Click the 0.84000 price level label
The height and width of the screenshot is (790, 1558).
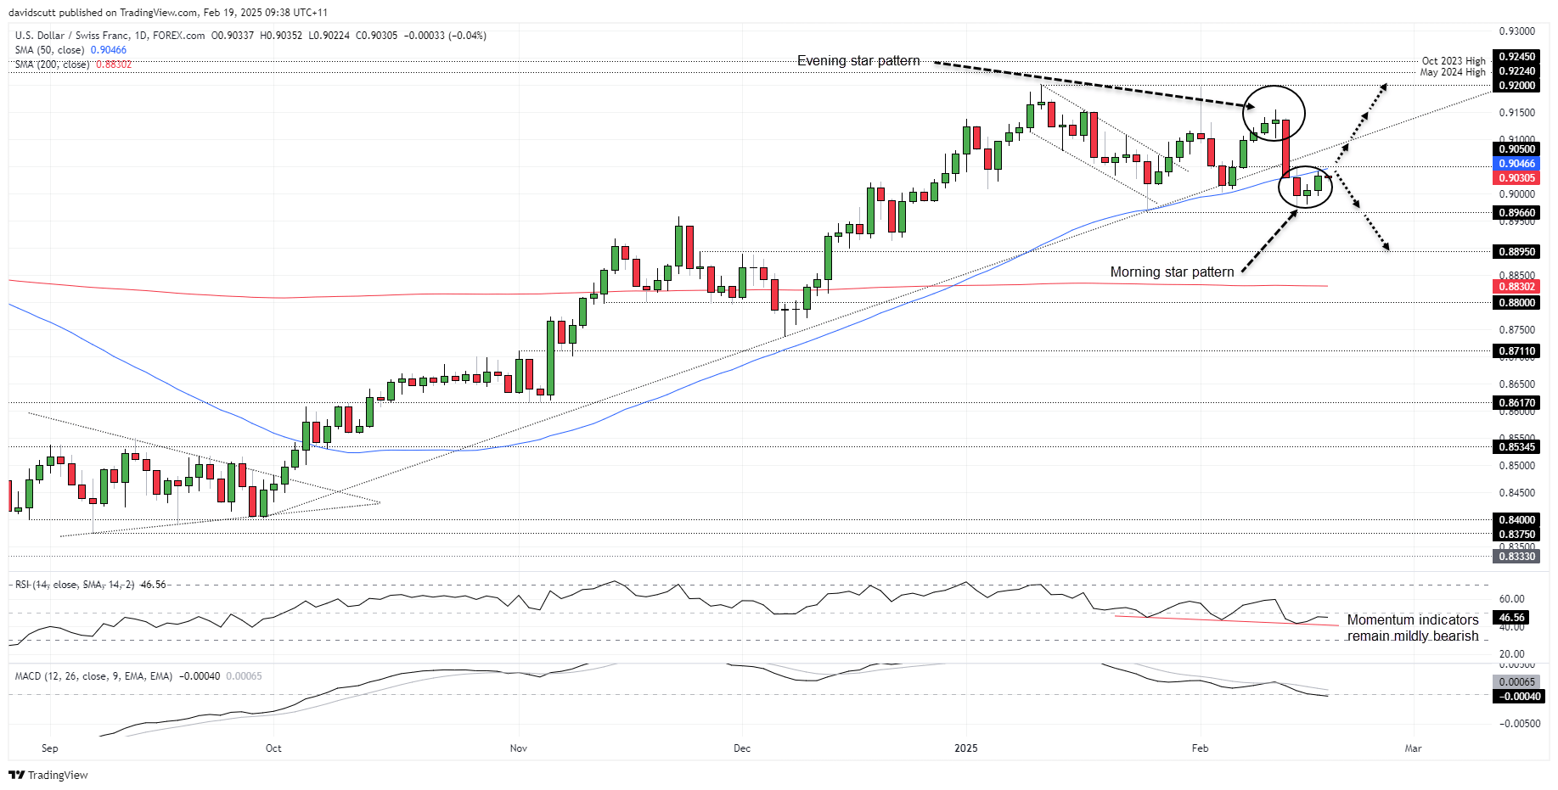(1516, 520)
